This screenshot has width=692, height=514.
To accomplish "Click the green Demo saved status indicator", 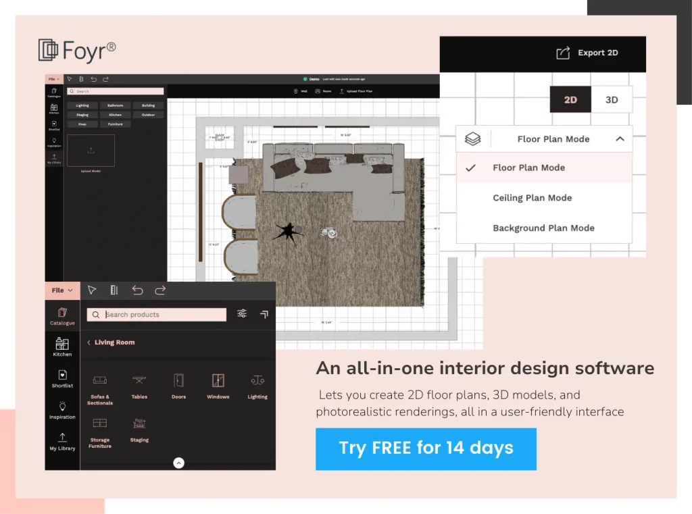I will [x=305, y=79].
